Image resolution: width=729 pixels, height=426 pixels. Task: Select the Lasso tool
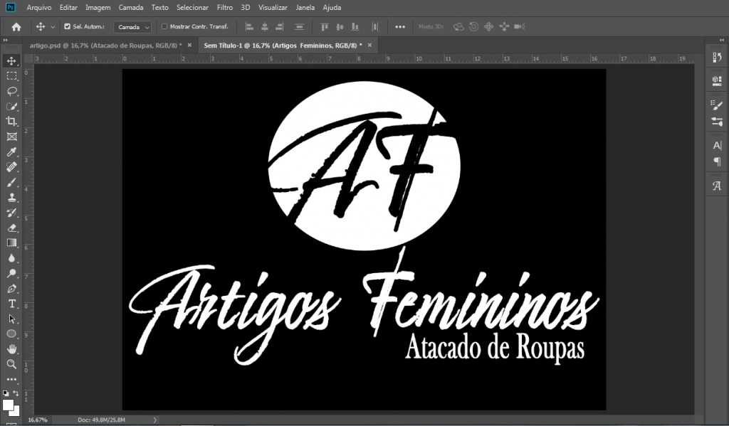[11, 91]
